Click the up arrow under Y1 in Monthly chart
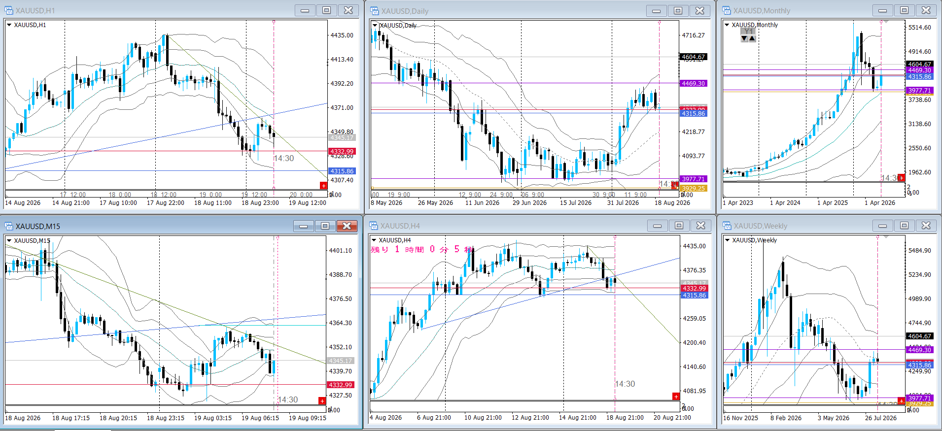942x431 pixels. click(752, 38)
